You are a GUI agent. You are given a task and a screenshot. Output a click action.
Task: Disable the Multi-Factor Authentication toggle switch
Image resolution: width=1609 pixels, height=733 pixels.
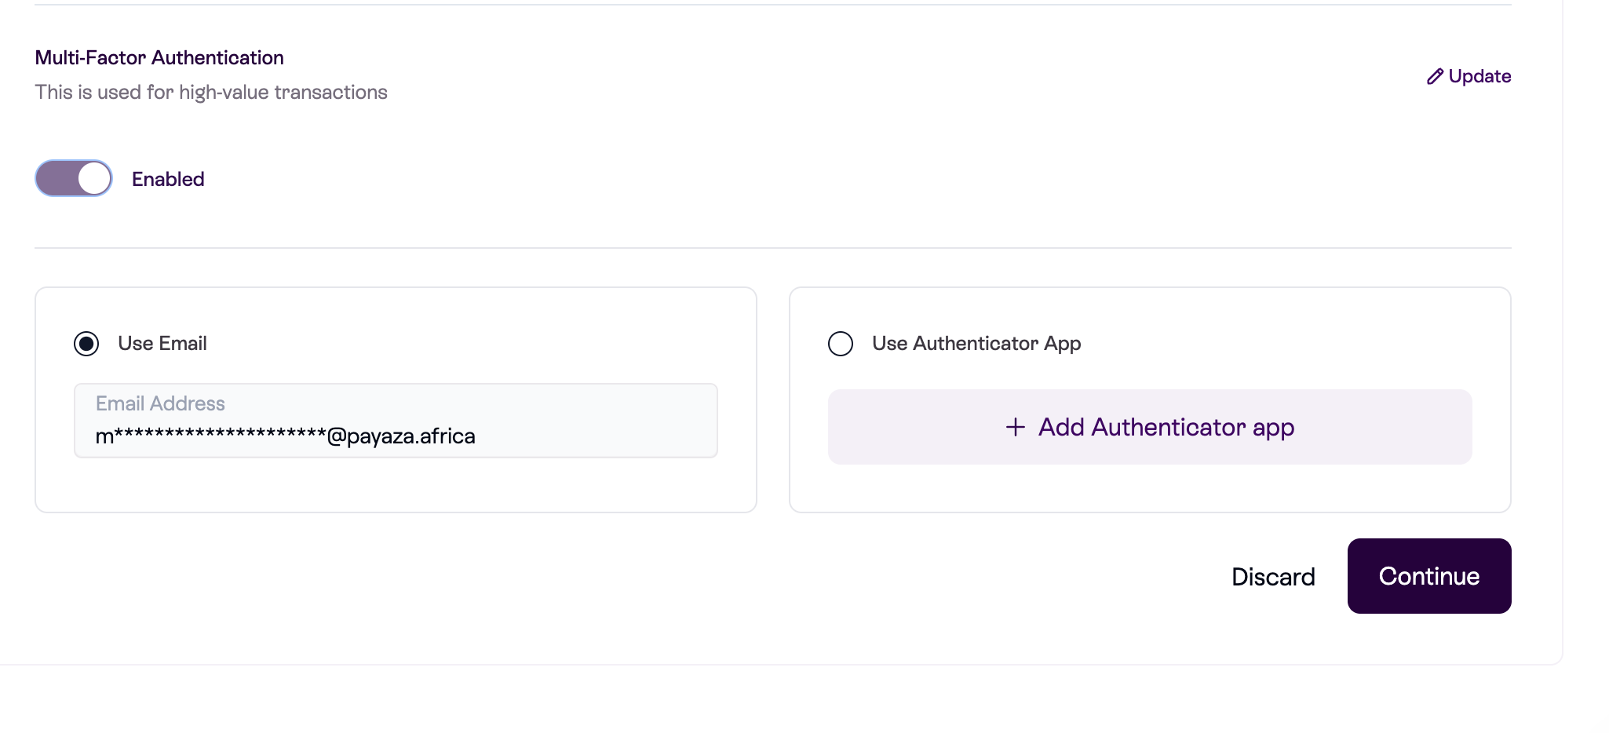[74, 178]
